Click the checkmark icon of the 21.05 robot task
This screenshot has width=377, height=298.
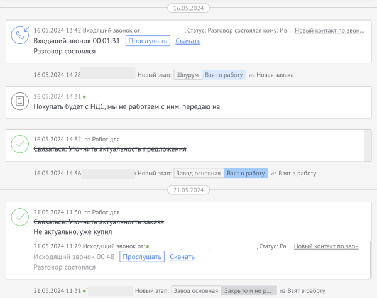20,218
